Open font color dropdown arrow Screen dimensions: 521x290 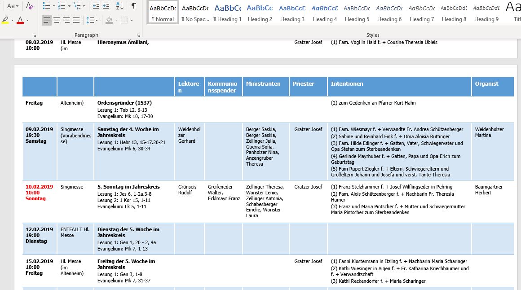tap(27, 20)
